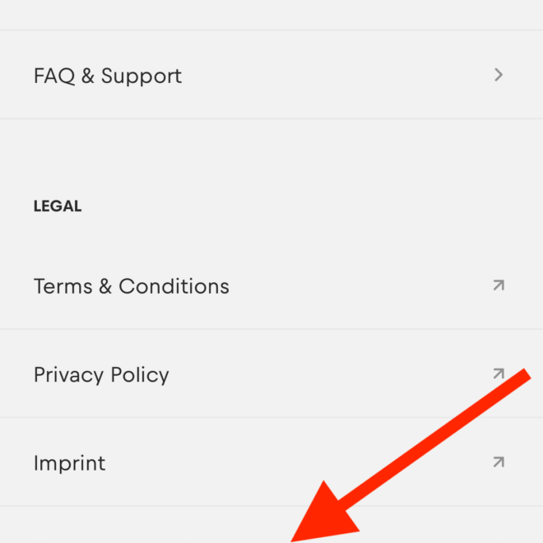Viewport: 543px width, 543px height.
Task: Click the ampersand in FAQ & Support
Action: [x=87, y=76]
